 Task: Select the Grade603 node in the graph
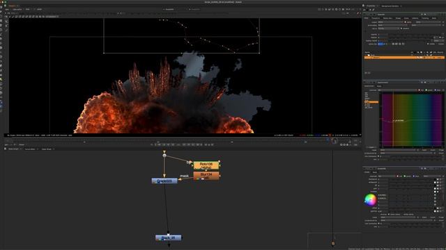click(164, 181)
